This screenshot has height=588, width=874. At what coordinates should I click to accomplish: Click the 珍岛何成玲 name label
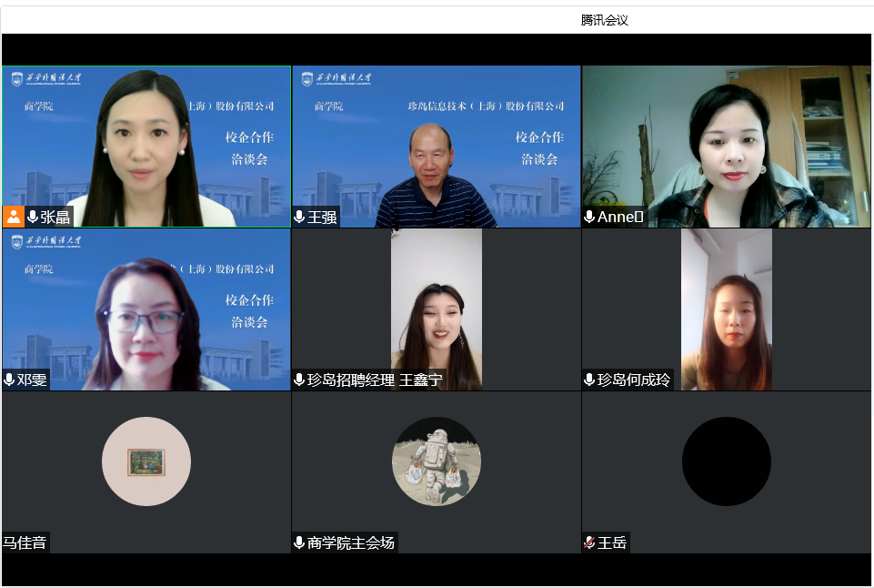(634, 380)
